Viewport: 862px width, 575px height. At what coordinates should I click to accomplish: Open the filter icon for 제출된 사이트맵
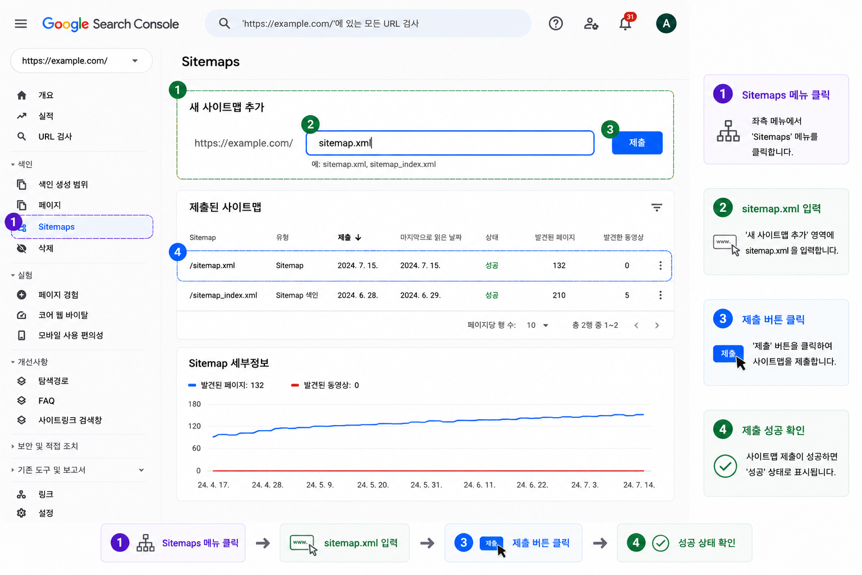(657, 208)
